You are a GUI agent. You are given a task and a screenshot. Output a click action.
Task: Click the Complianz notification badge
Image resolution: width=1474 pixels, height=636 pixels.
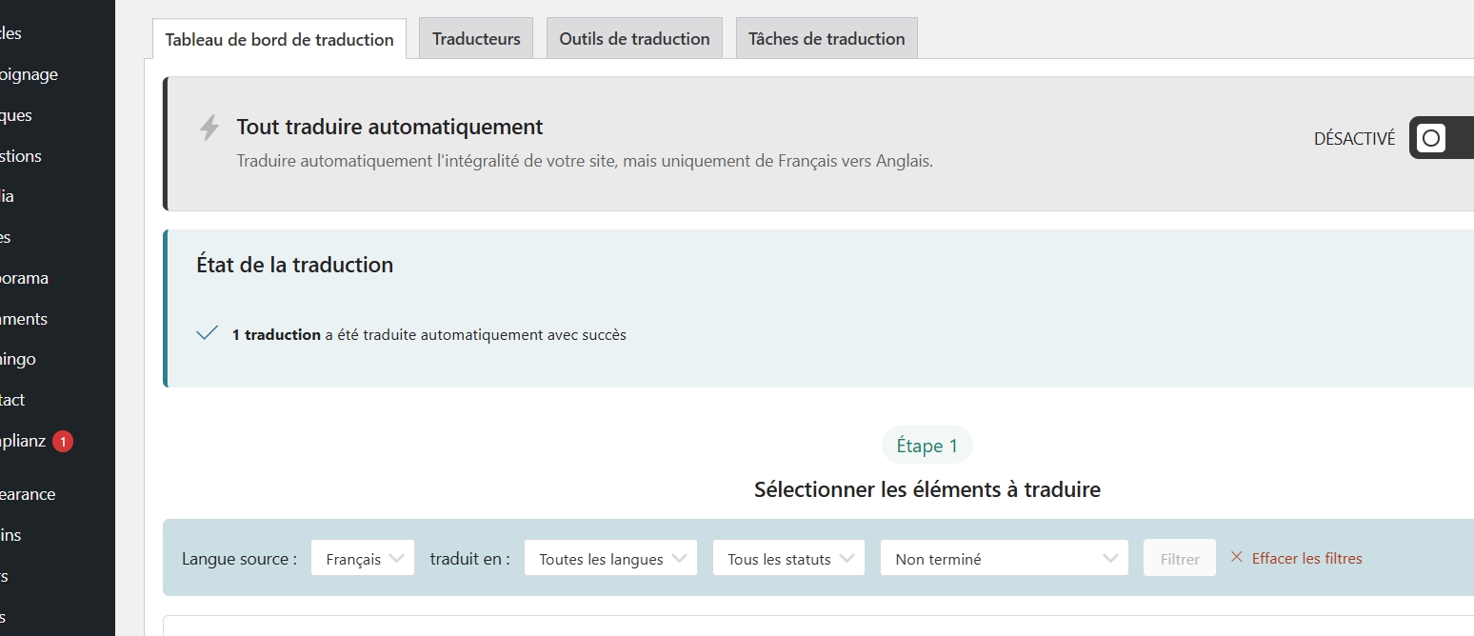63,442
